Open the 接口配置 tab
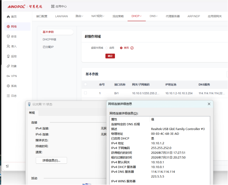Screen dimensions: 228x185 42,16
